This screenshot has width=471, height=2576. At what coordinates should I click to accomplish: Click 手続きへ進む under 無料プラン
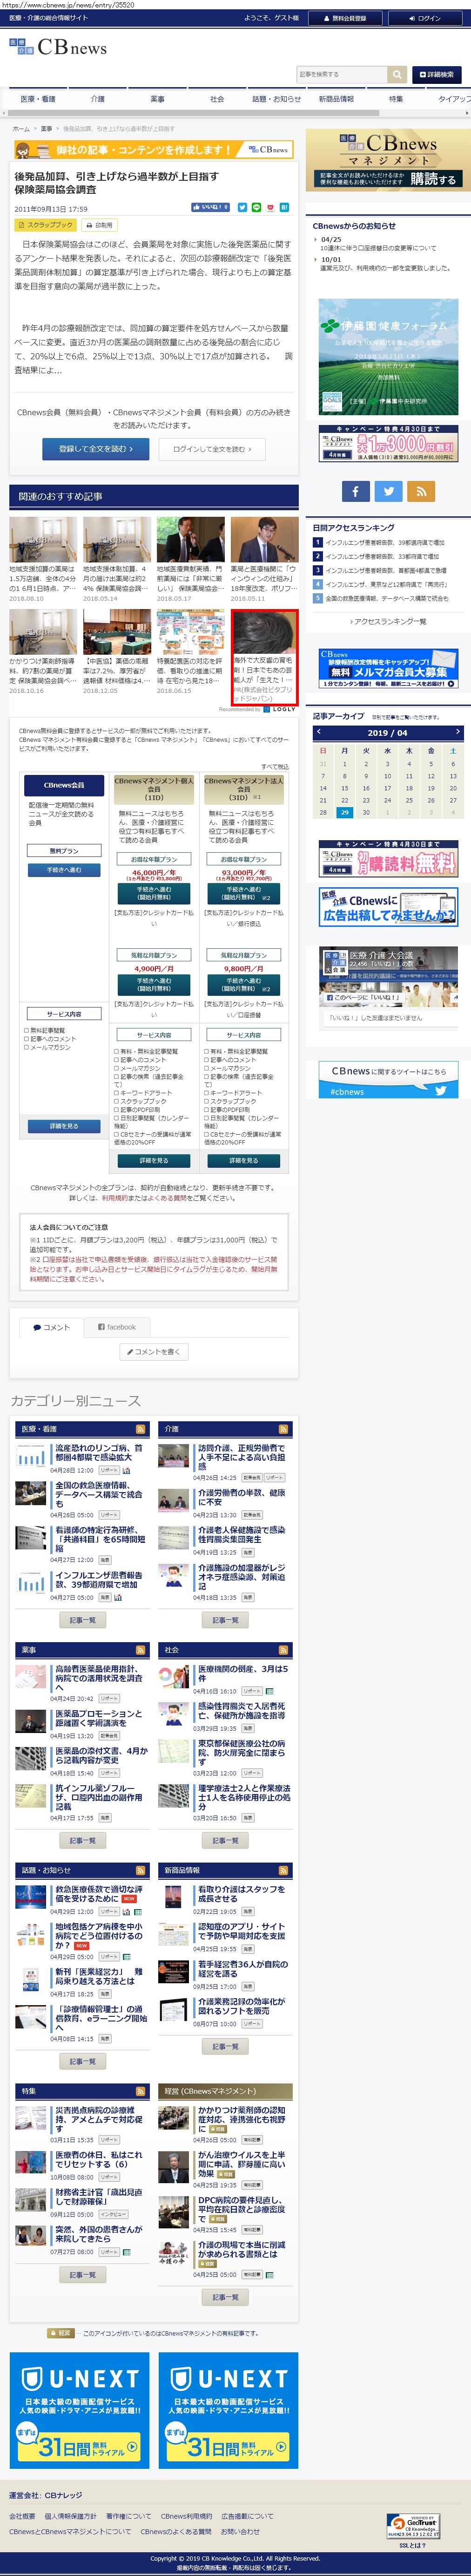(64, 869)
